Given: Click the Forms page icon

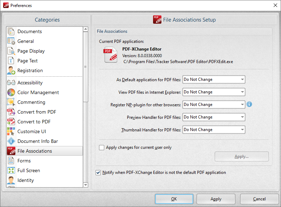Looking at the screenshot, I should (11, 161).
